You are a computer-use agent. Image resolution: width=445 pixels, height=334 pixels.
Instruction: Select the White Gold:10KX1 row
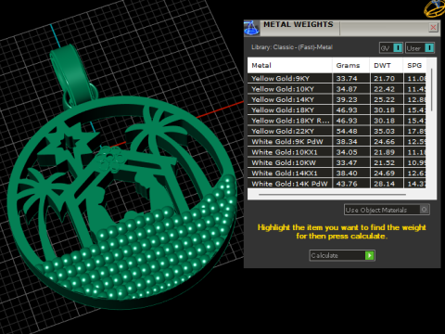pyautogui.click(x=337, y=152)
